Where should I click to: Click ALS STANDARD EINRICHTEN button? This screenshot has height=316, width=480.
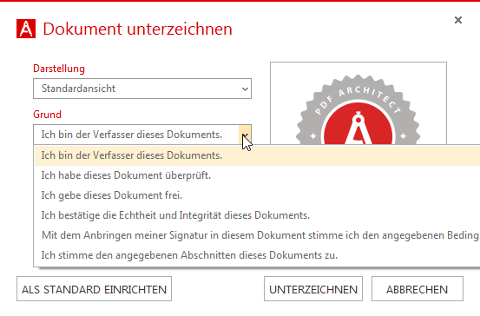coord(94,289)
